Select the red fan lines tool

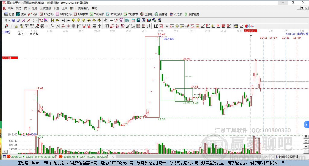112,26
